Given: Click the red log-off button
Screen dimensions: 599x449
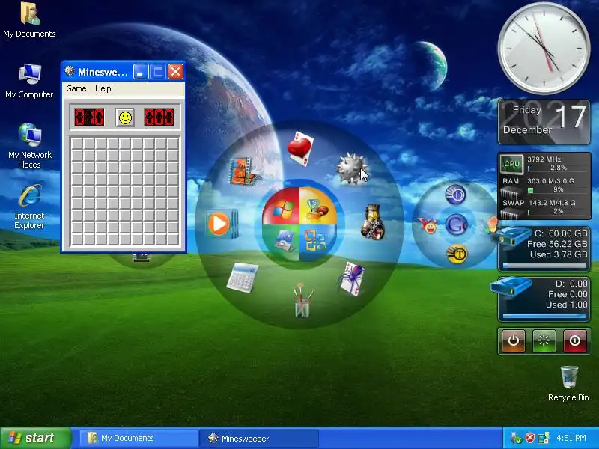Looking at the screenshot, I should point(574,341).
